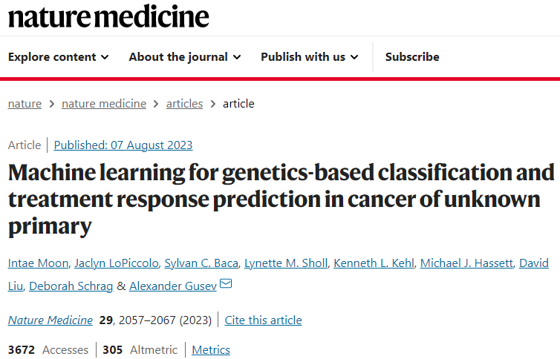The height and width of the screenshot is (359, 560).
Task: Open the nature medicine breadcrumb link
Action: [x=104, y=104]
